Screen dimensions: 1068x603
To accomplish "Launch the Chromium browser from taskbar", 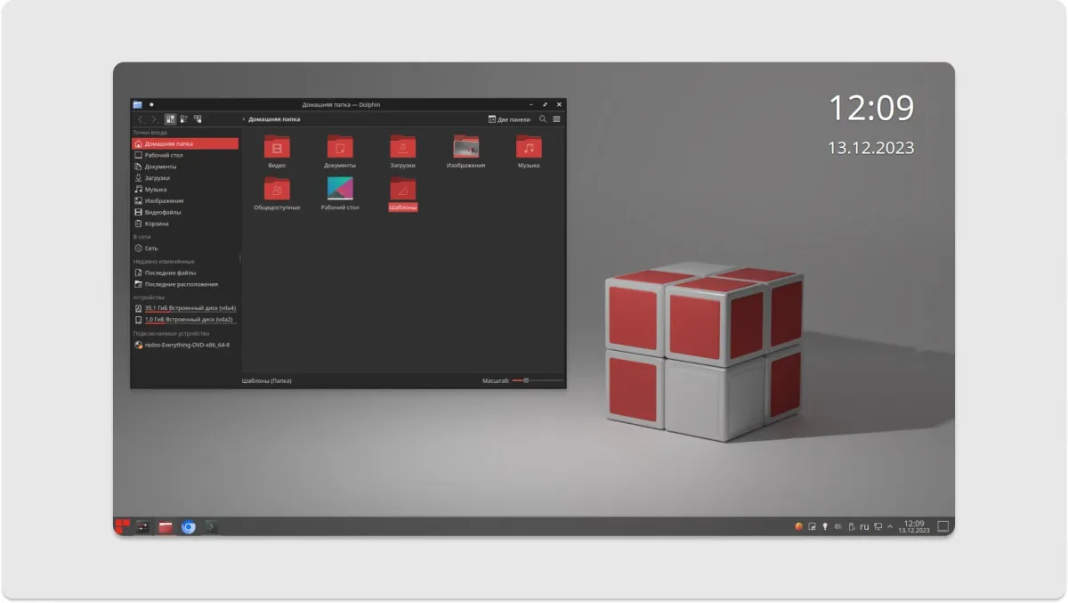I will (x=188, y=526).
